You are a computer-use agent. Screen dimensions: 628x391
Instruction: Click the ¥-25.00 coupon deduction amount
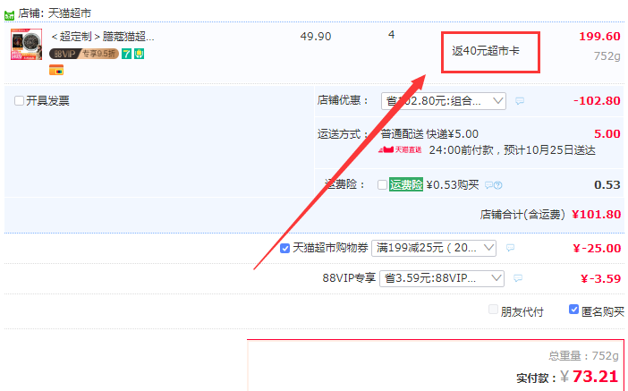coord(597,249)
